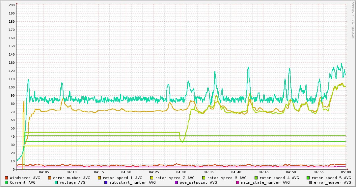Click the 04:05 time axis label
The height and width of the screenshot is (187, 356).
[44, 172]
